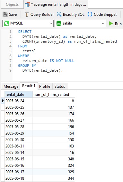Click count value 344
123x182 pixels.
54,178
